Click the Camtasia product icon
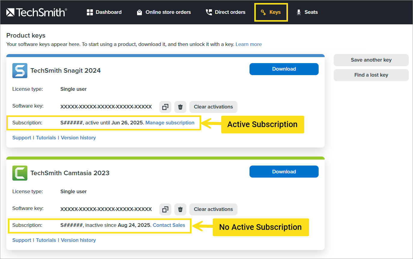Screen dimensions: 413x259 [20, 173]
